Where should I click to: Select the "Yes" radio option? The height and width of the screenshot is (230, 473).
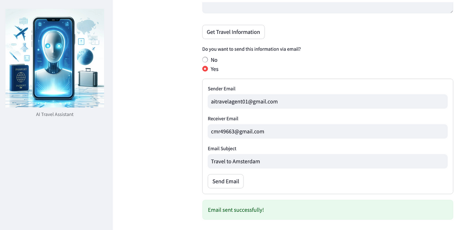(x=205, y=69)
